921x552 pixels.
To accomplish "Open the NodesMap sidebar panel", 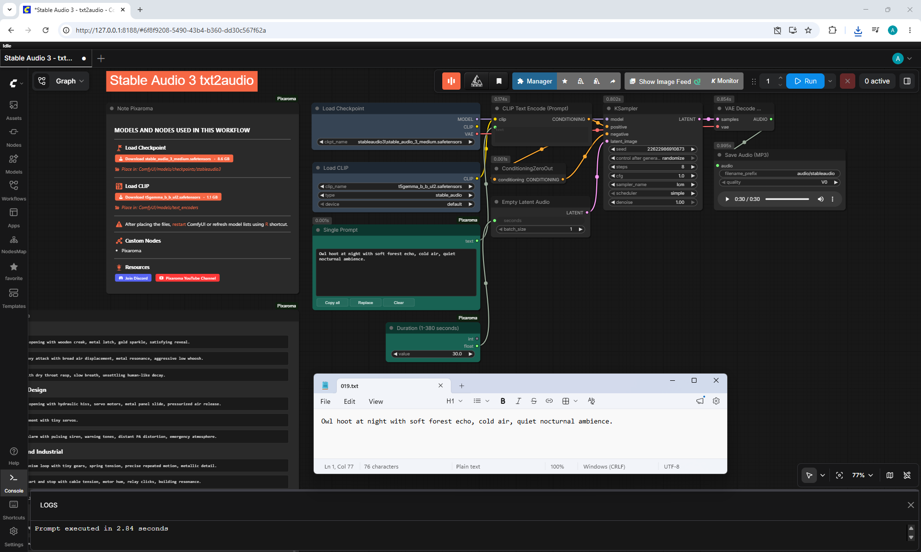I will click(13, 244).
